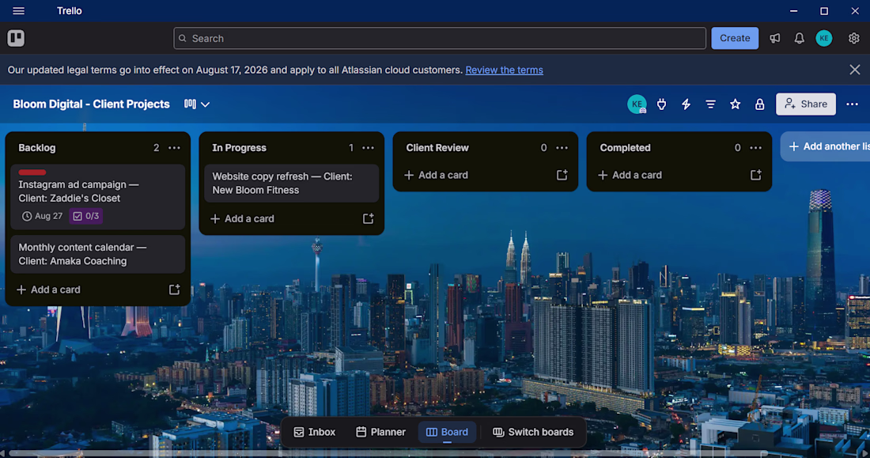Open the Monthly content calendar card
Image resolution: width=870 pixels, height=458 pixels.
click(97, 254)
